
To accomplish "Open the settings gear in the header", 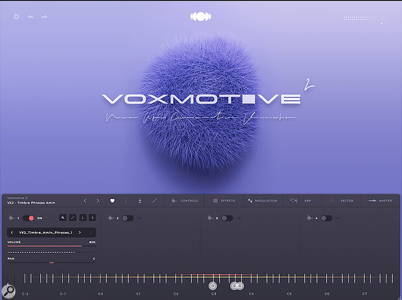I will tap(16, 17).
